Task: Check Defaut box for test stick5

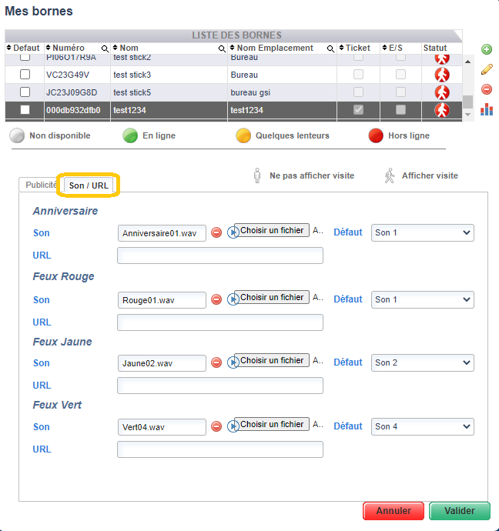Action: click(x=25, y=92)
